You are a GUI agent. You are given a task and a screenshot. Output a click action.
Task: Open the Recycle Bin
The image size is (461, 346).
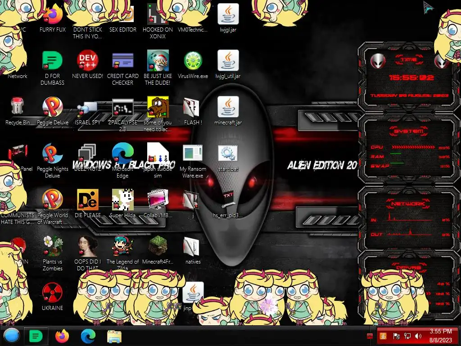(18, 106)
